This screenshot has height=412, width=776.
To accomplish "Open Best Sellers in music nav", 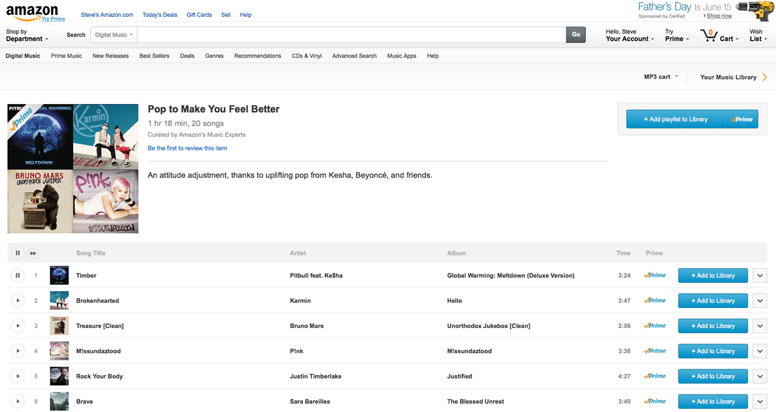I will pos(155,56).
